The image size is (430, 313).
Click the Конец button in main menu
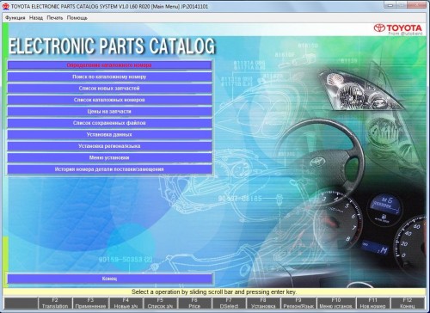pos(109,279)
